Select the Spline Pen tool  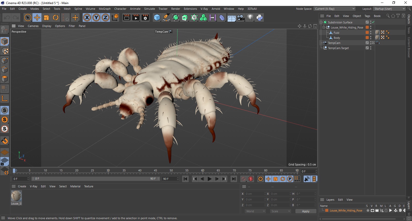[x=166, y=17]
